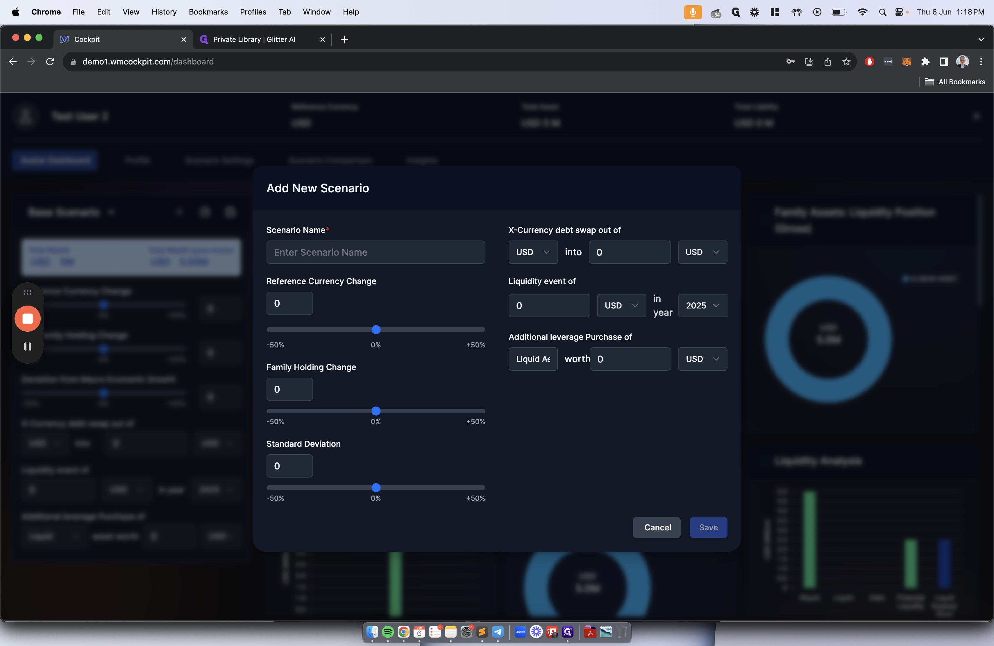Viewport: 994px width, 646px height.
Task: Click the install app icon in the address bar
Action: (x=809, y=62)
